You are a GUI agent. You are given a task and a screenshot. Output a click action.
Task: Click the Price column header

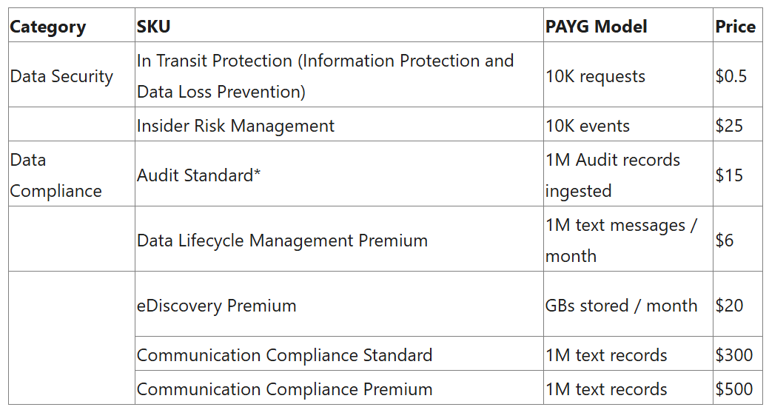pos(735,27)
